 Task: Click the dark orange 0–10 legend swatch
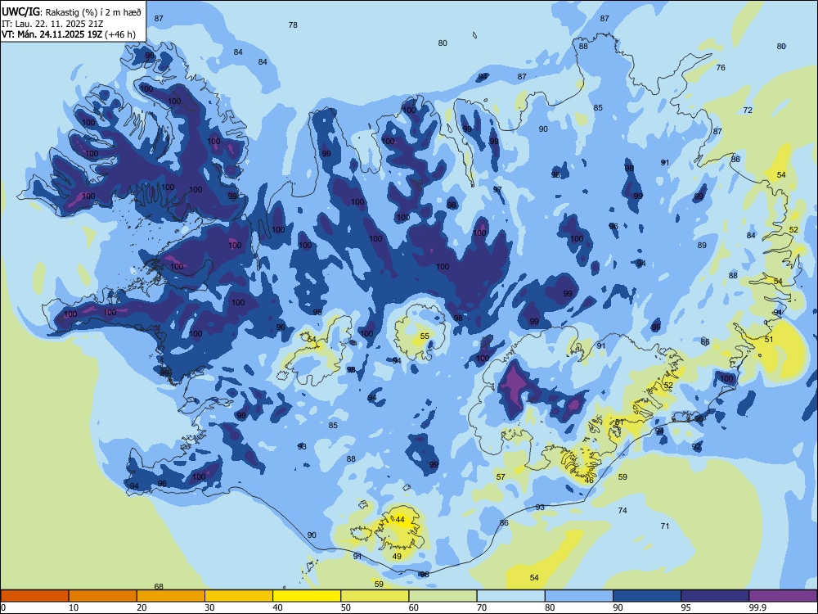click(34, 596)
